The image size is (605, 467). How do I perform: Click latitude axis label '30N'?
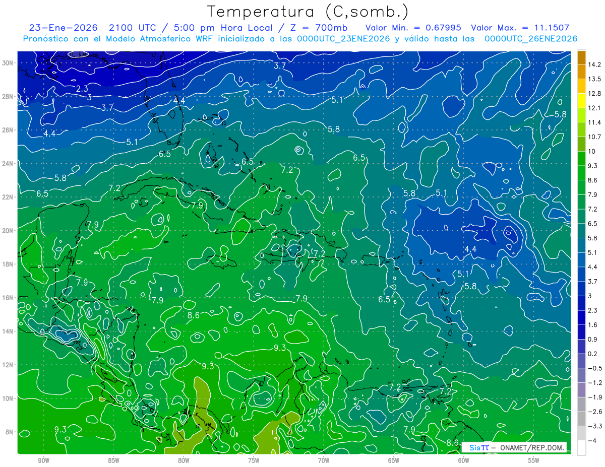[9, 62]
